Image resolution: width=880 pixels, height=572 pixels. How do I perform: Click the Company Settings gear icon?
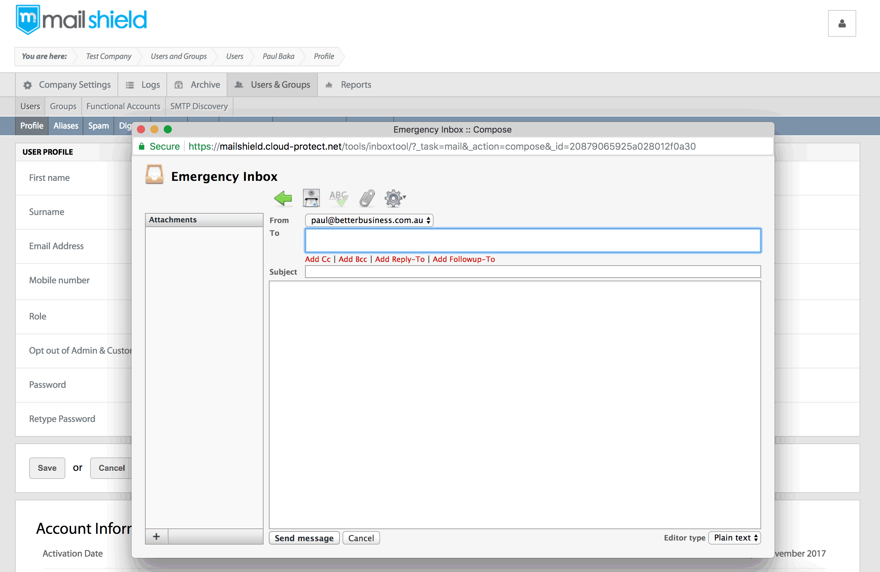pyautogui.click(x=28, y=85)
